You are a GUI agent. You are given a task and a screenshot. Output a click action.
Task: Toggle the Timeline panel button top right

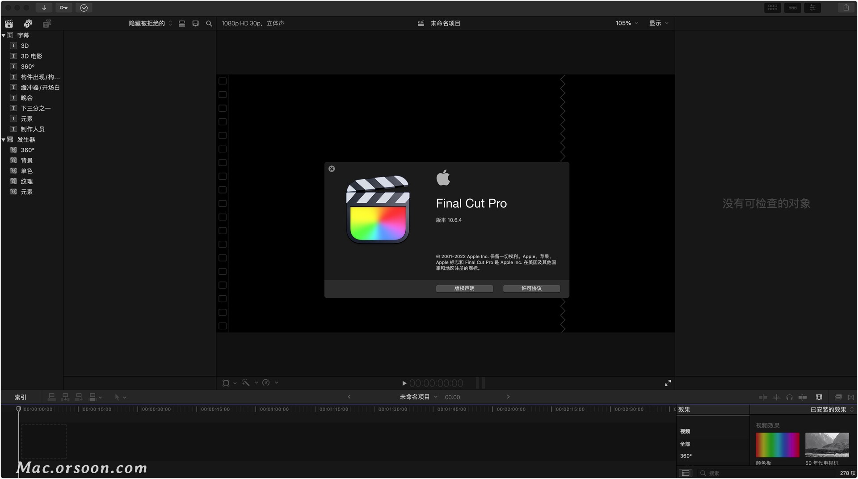[793, 8]
